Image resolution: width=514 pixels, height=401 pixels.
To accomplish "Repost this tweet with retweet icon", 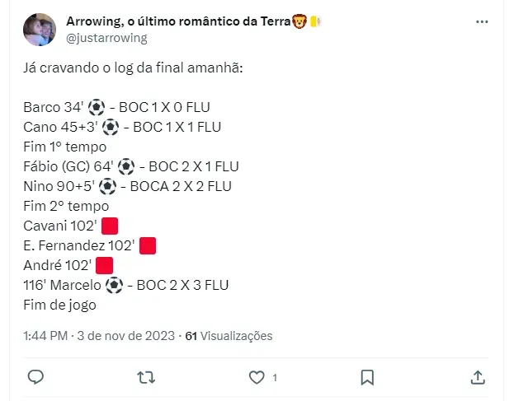I will tap(145, 376).
